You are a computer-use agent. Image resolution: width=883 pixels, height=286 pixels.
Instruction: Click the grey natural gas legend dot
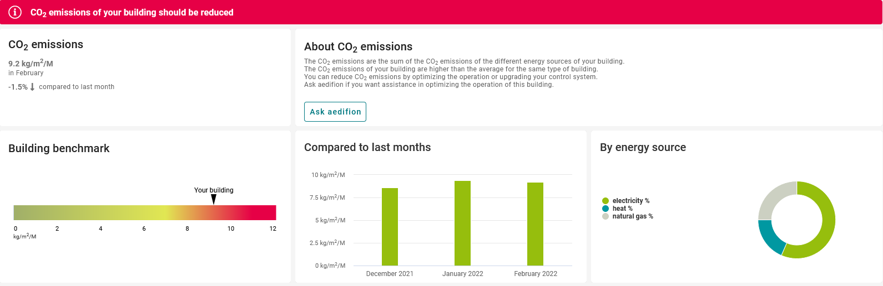click(606, 216)
